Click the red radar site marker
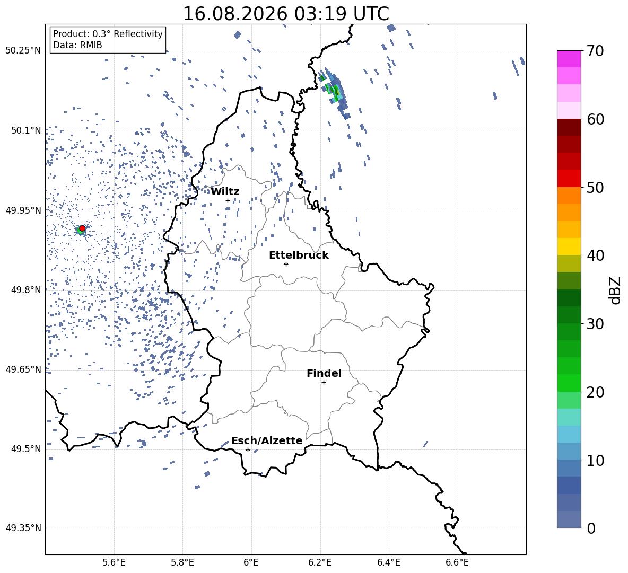 [82, 228]
